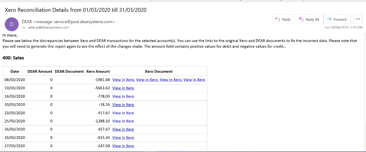Open the more actions ellipsis menu
The height and width of the screenshot is (152, 366).
point(358,19)
